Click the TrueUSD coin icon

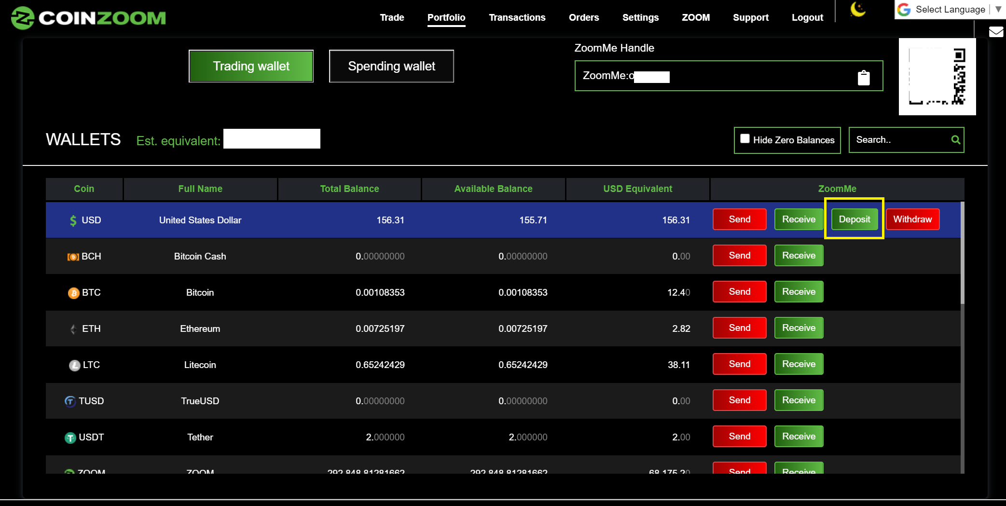click(x=70, y=401)
